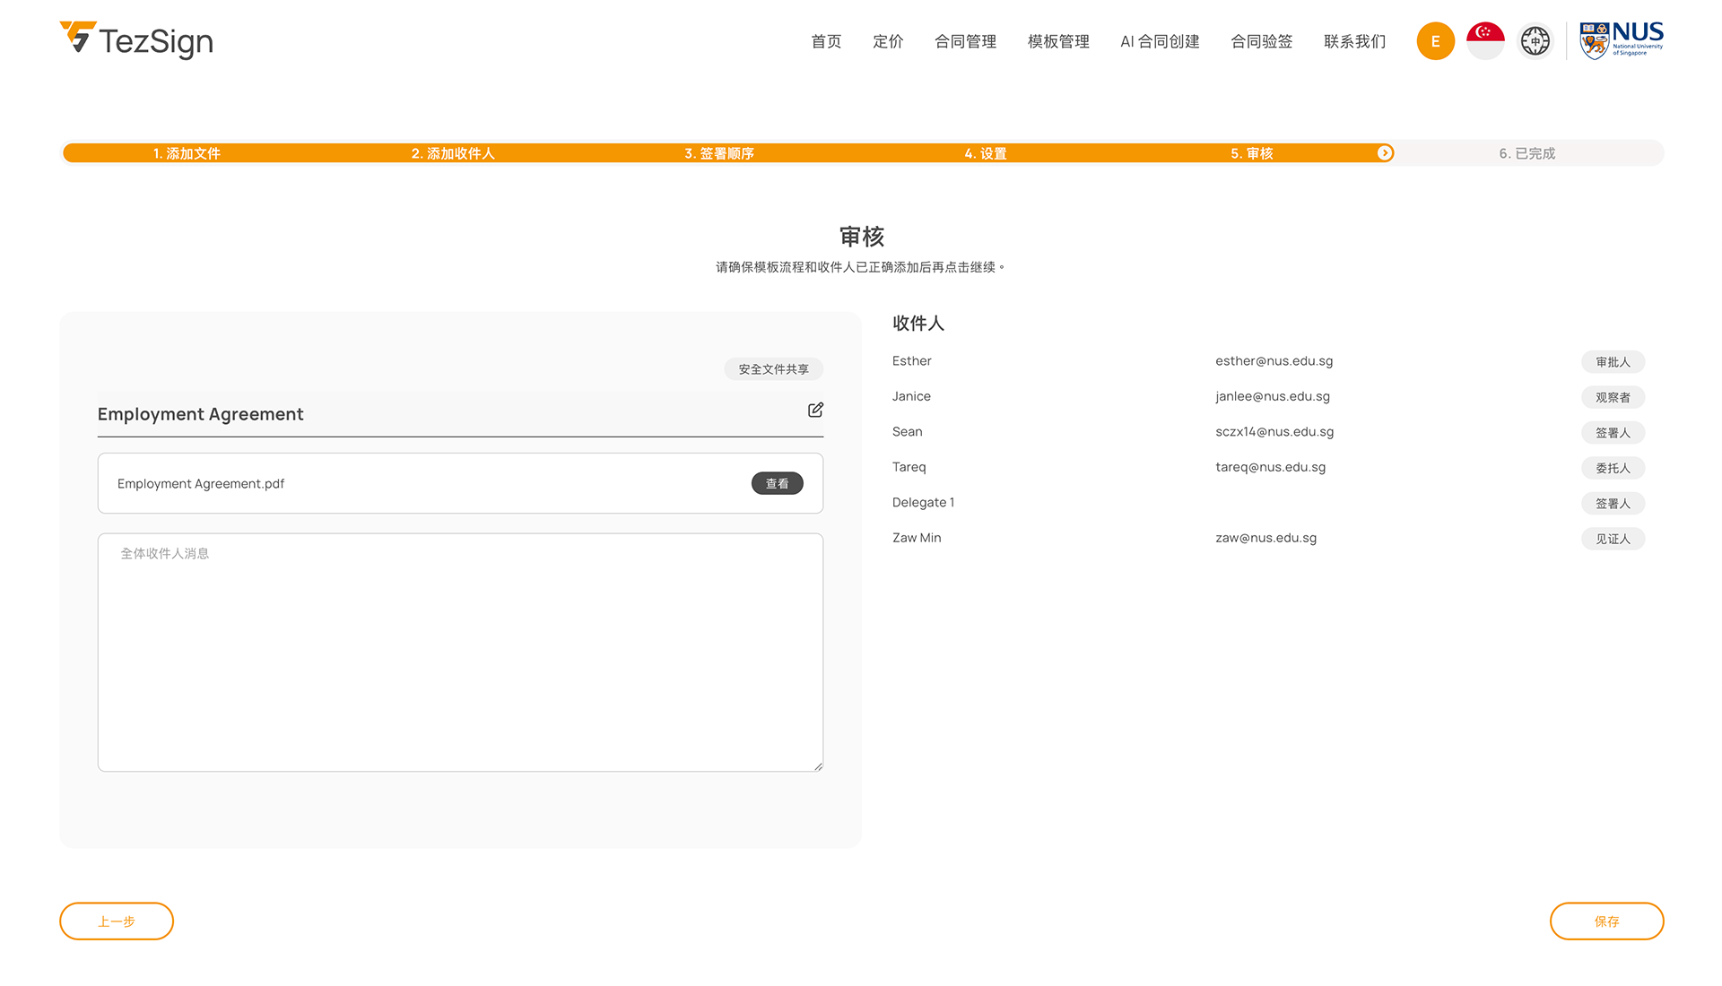Jump to step 4 设置
Screen dimensions: 1722x986
tap(985, 153)
